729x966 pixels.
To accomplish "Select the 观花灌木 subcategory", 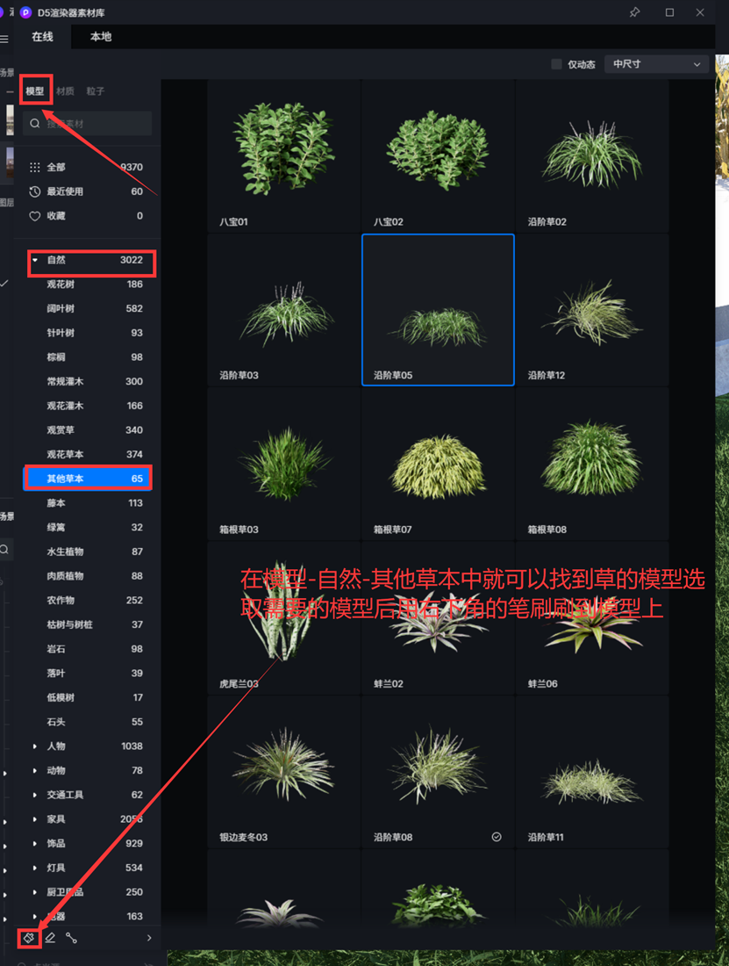I will click(x=88, y=406).
